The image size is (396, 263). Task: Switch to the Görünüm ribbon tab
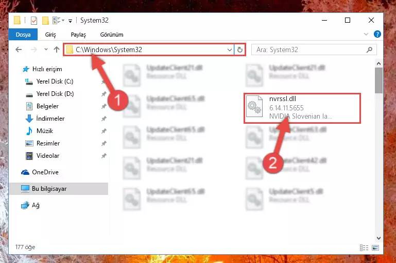click(x=112, y=35)
